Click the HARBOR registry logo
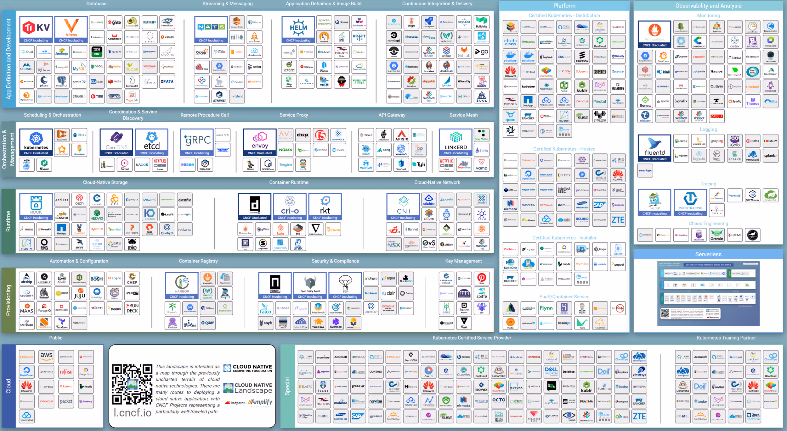787x431 pixels. pos(182,285)
